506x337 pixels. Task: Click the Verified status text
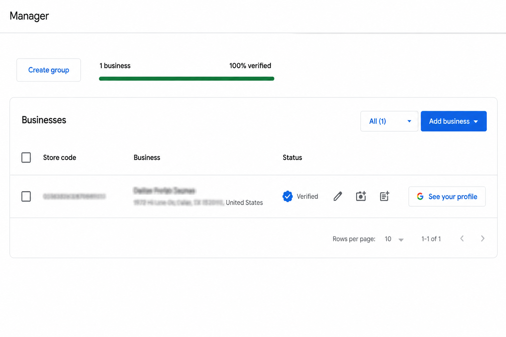coord(307,196)
